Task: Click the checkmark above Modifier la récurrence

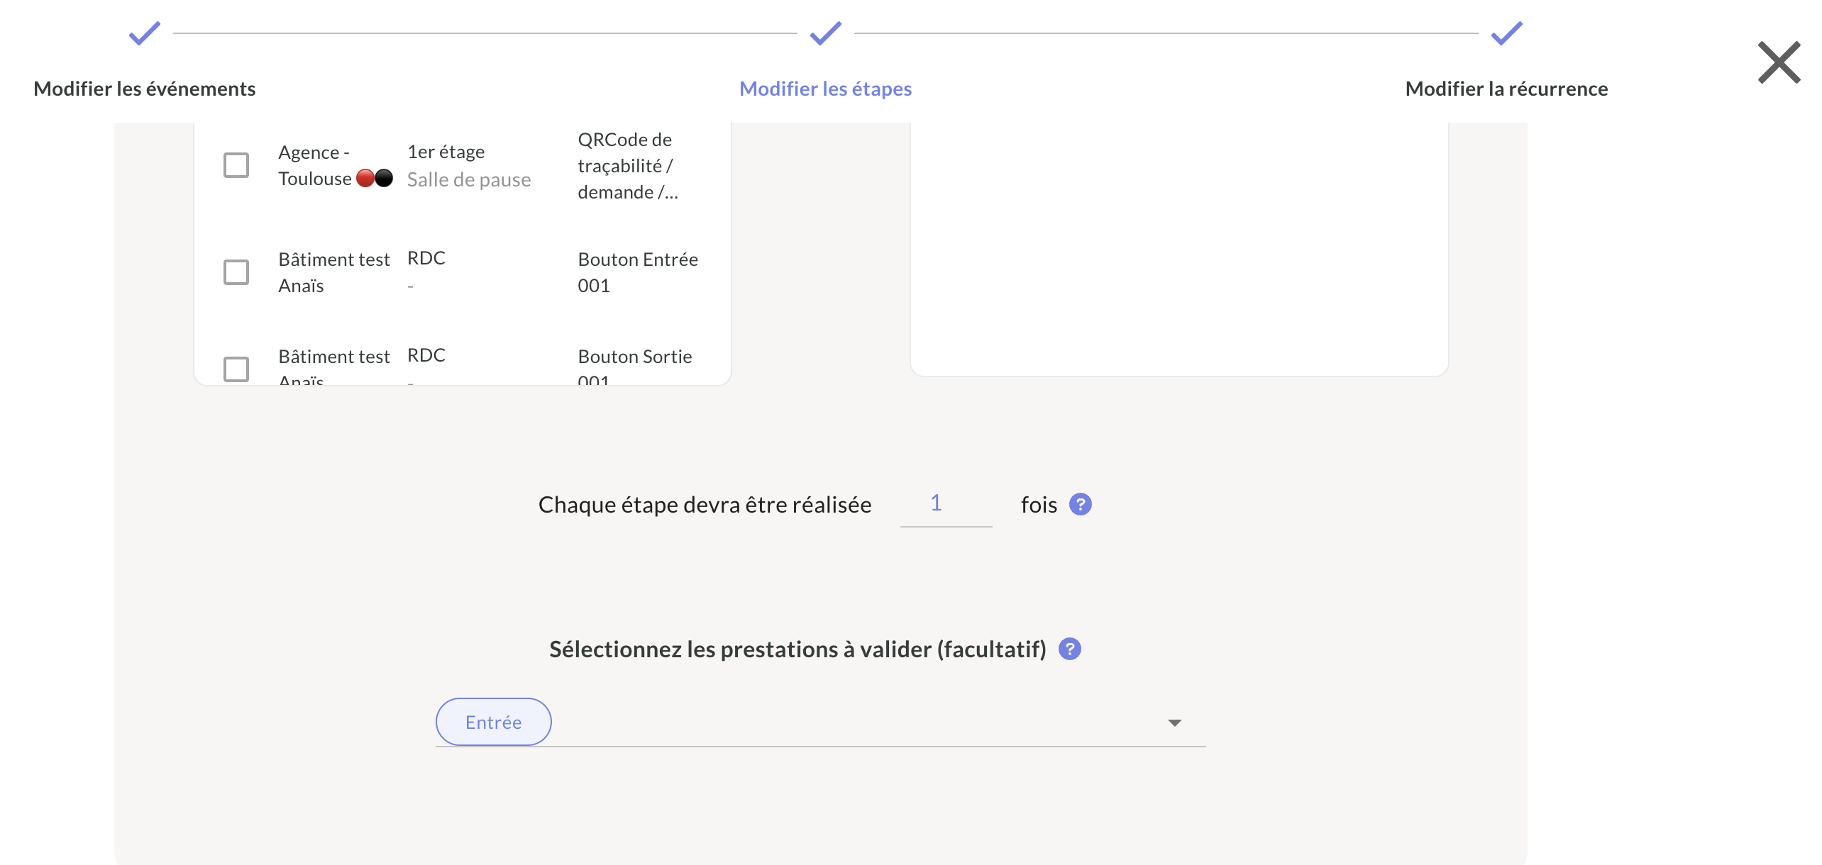Action: 1506,33
